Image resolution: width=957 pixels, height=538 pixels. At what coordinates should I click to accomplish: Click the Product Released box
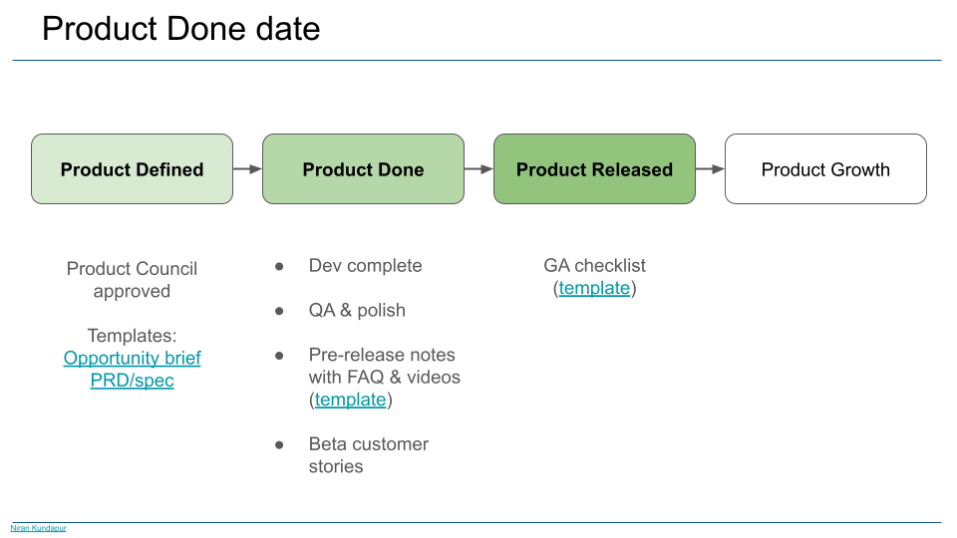594,169
